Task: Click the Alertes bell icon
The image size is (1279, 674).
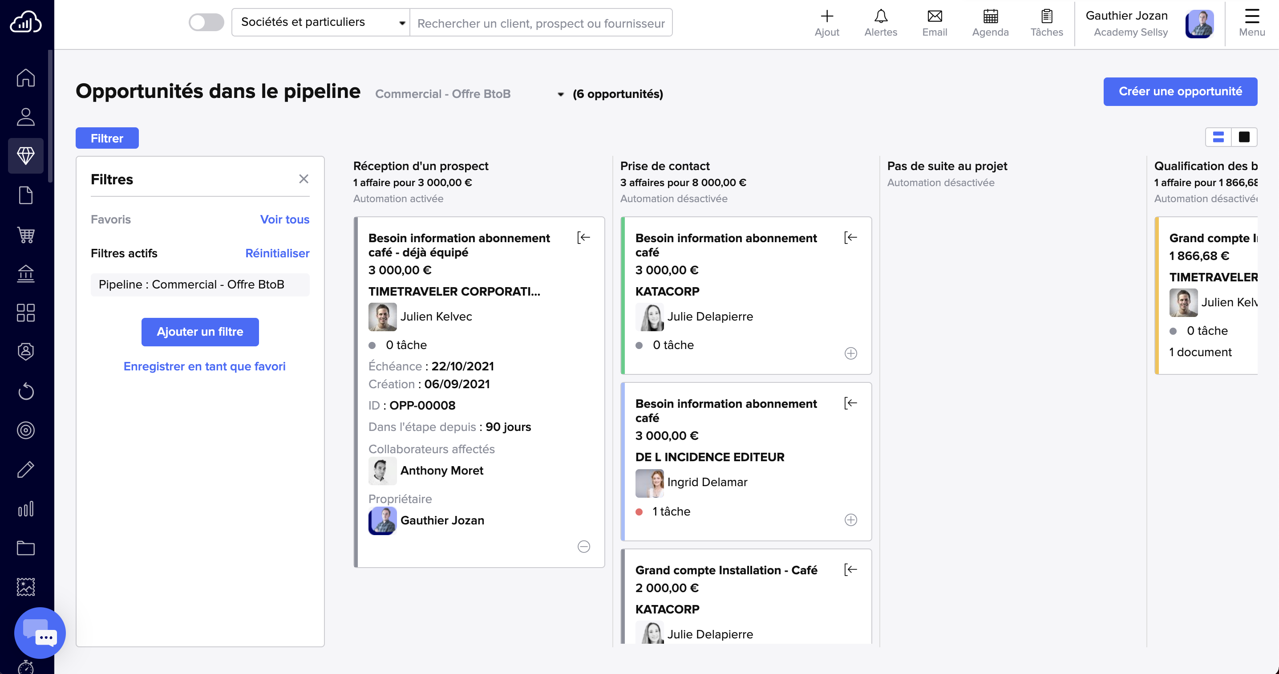Action: (x=881, y=16)
